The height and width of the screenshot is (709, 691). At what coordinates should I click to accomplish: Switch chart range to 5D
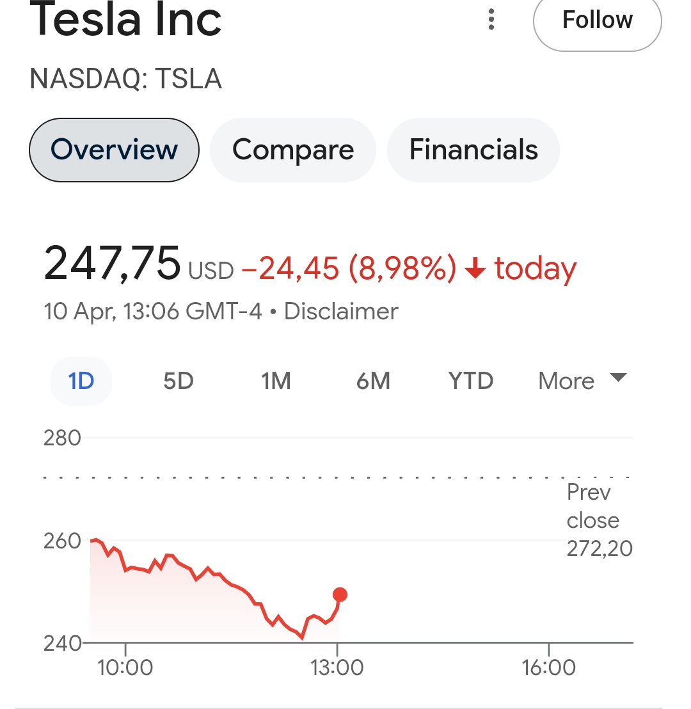[179, 381]
